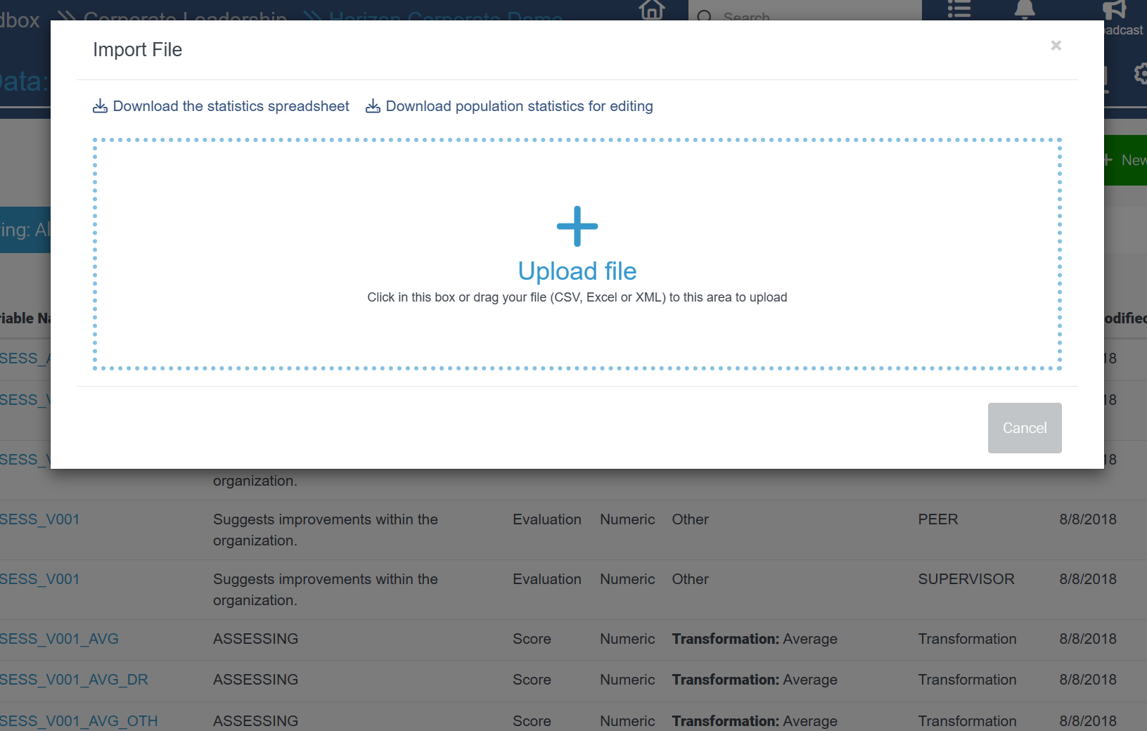1147x731 pixels.
Task: Click the green New button
Action: tap(1127, 160)
